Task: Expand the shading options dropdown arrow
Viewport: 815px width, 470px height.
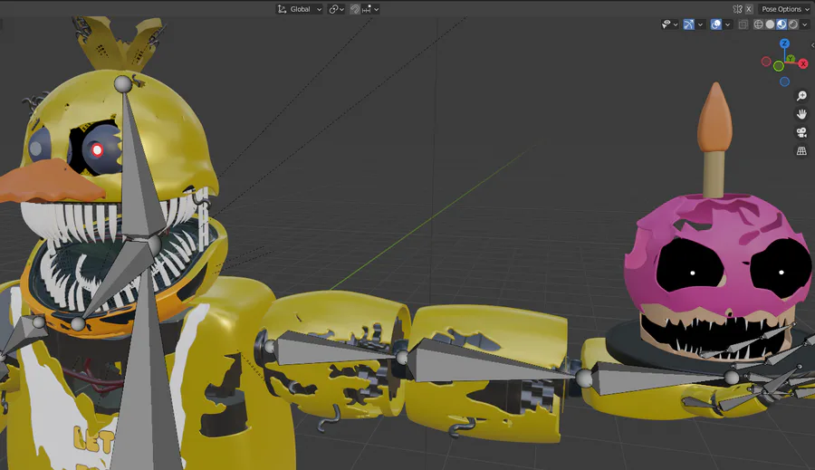Action: [x=805, y=24]
